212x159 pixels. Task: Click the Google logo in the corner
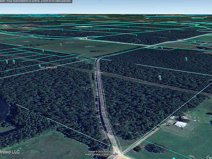[209, 157]
